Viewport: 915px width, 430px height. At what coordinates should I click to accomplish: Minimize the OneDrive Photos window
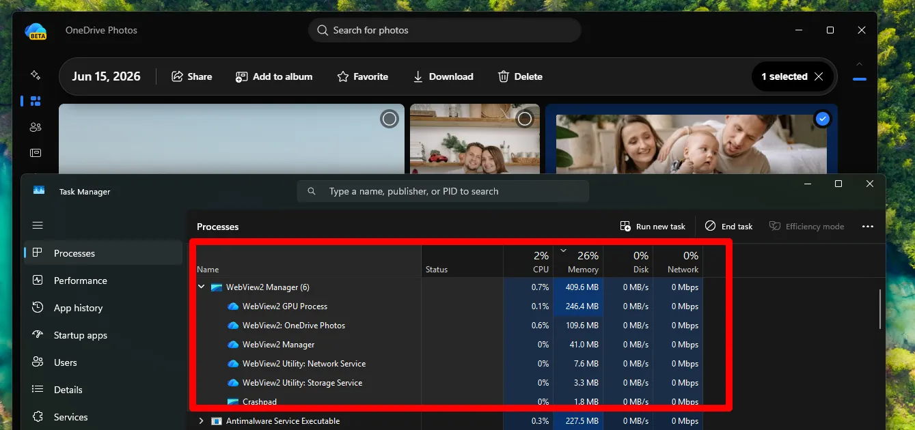[798, 30]
